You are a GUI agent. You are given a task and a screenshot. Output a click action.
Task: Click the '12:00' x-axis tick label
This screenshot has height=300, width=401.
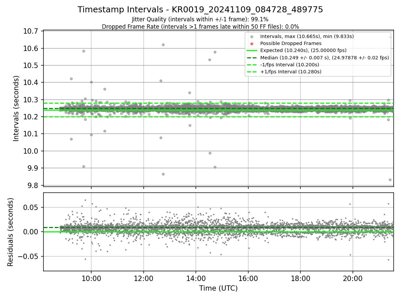[x=144, y=278]
